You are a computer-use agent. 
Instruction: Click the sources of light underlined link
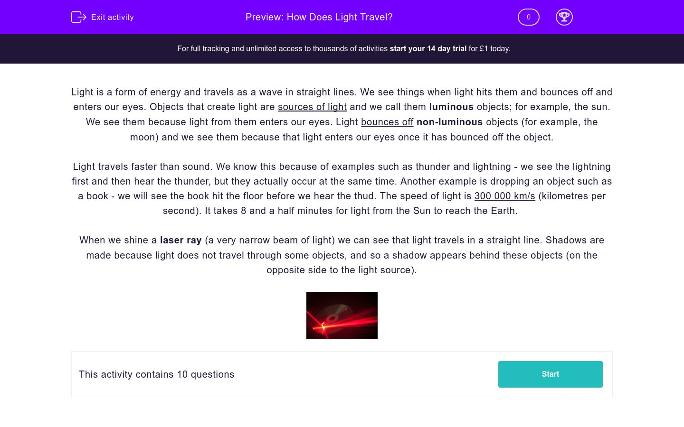312,107
